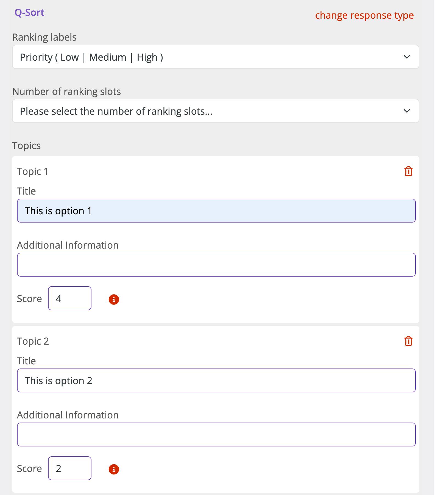
Task: Click the Number of ranking slots label
Action: point(66,92)
